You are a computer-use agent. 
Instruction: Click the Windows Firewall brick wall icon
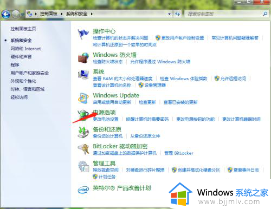click(x=83, y=58)
